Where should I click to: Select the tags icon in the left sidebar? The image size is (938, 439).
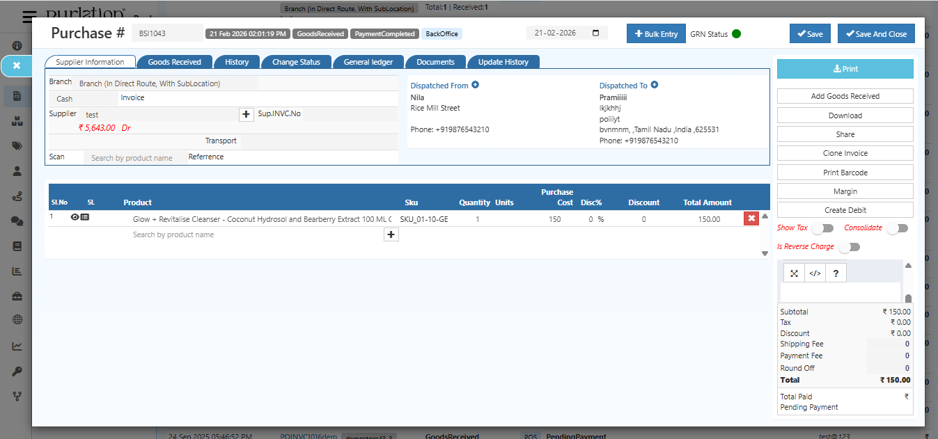(16, 145)
